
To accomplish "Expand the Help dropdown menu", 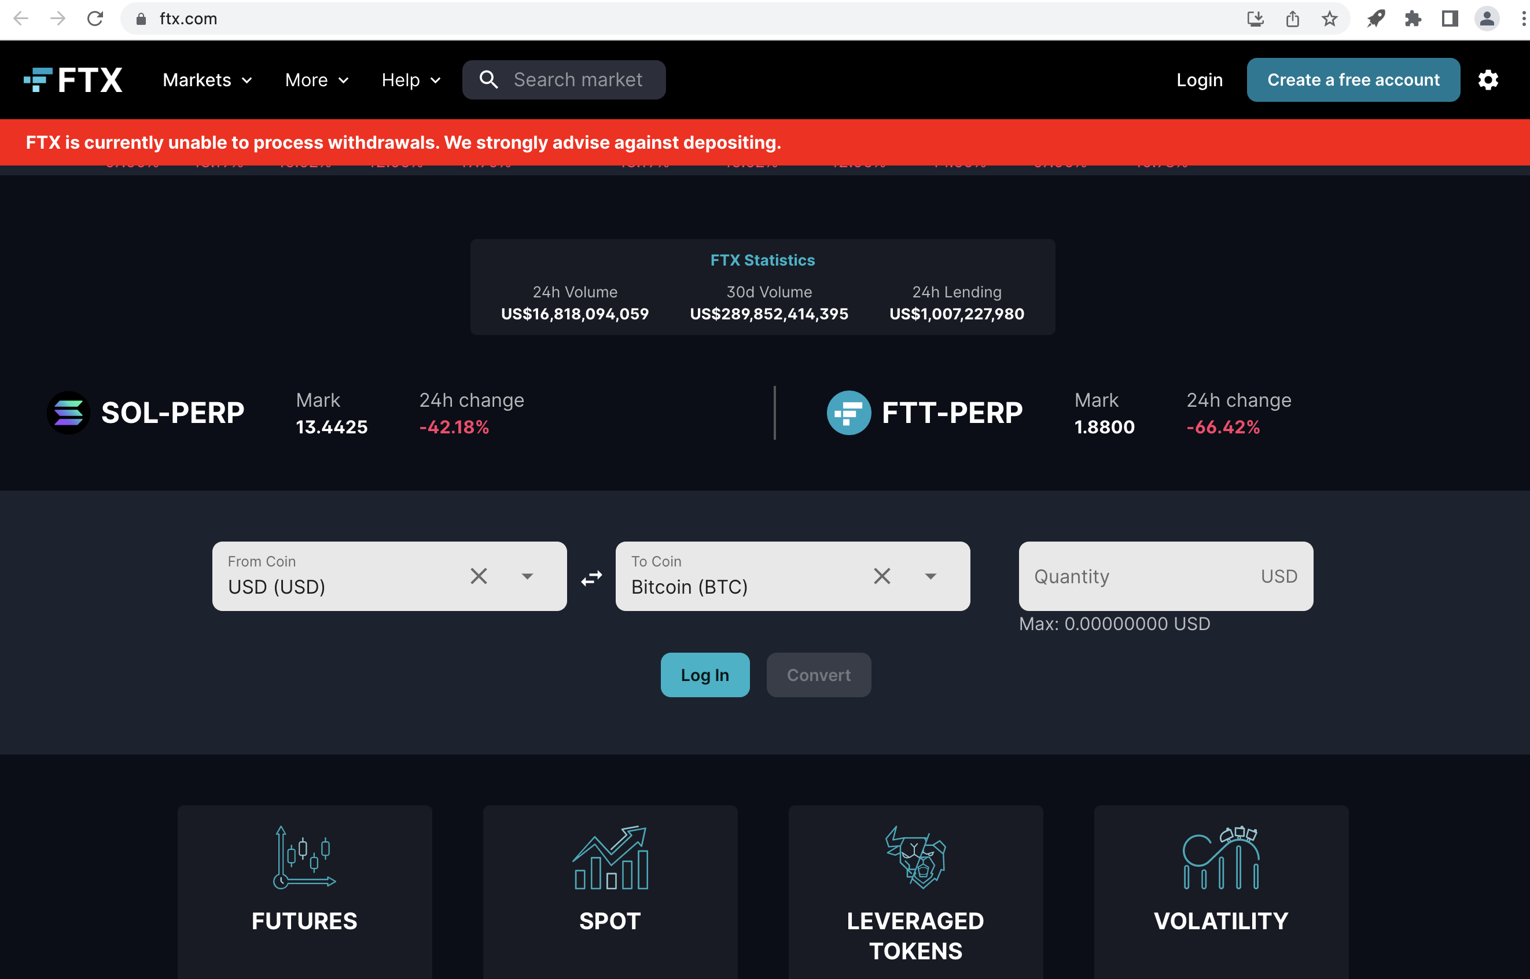I will click(x=411, y=80).
